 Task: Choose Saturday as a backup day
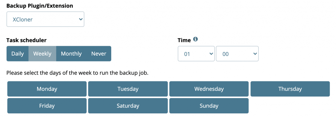coord(128,106)
